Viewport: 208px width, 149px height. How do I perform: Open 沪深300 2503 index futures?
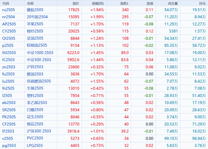pyautogui.click(x=39, y=131)
